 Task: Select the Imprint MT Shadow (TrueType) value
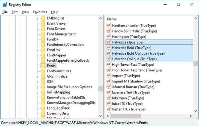tap(136, 81)
